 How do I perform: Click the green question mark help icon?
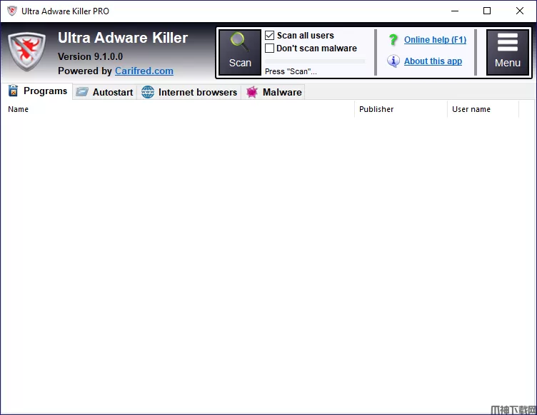393,40
